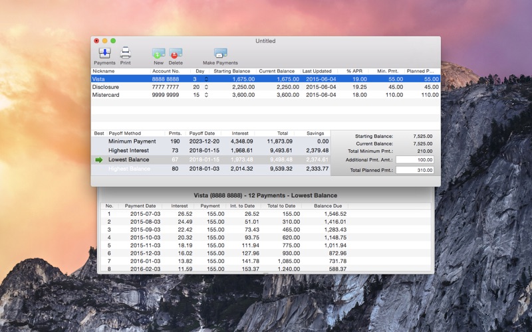Viewport: 532px width, 332px height.
Task: Adjust Day stepper for the Disclosure account
Action: coord(206,87)
